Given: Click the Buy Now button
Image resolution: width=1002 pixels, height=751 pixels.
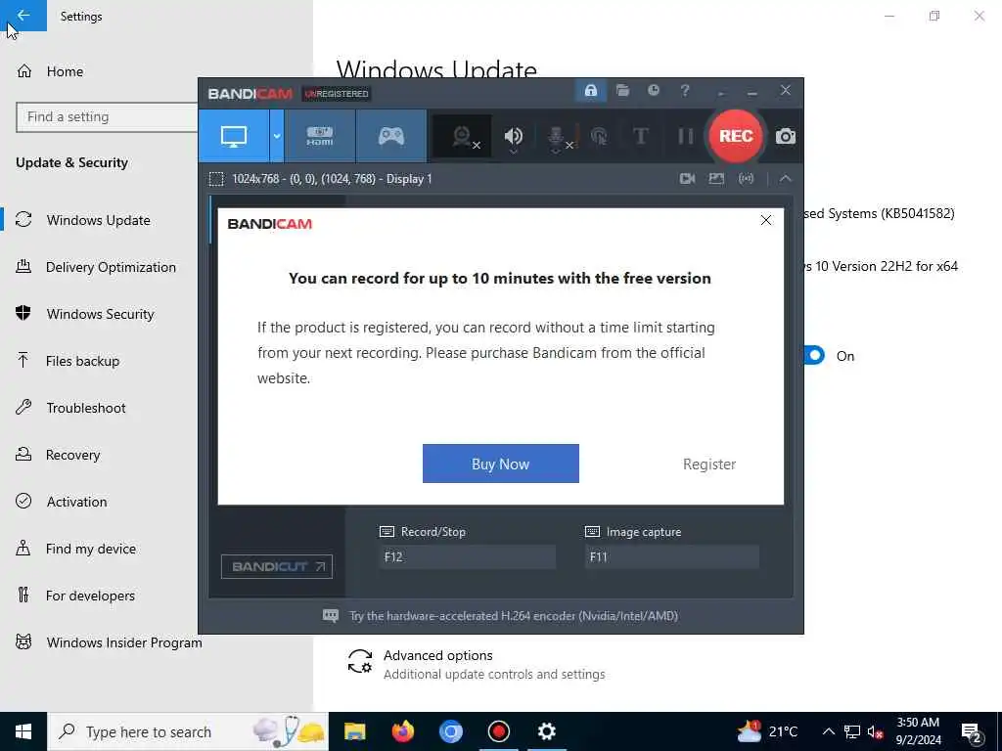Looking at the screenshot, I should click(x=500, y=464).
